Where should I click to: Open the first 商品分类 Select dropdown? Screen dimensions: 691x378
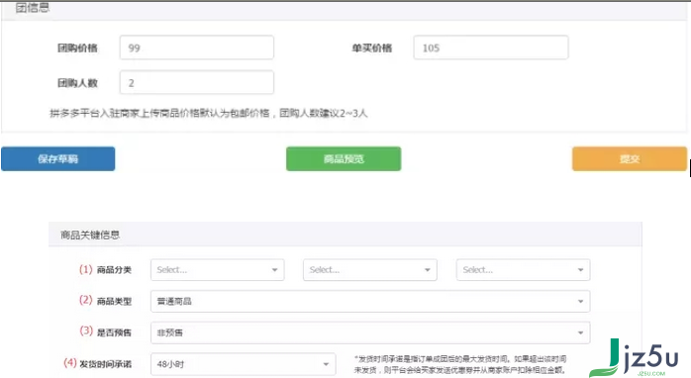[x=217, y=269]
